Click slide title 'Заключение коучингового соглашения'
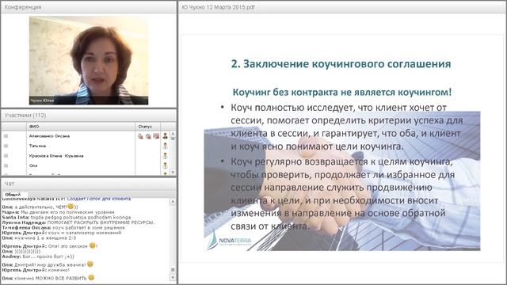The image size is (507, 285). 341,63
